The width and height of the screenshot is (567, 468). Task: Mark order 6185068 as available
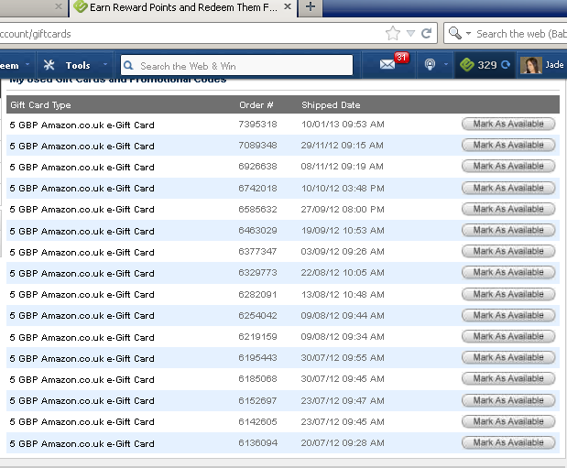(x=508, y=378)
